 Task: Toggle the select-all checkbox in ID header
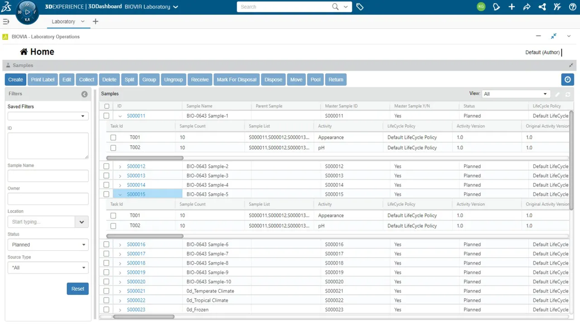[107, 106]
